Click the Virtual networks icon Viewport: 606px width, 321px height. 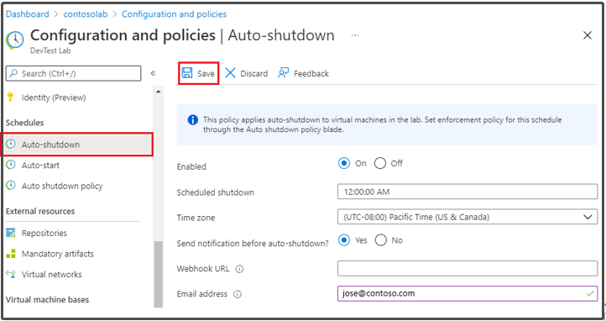[x=11, y=274]
